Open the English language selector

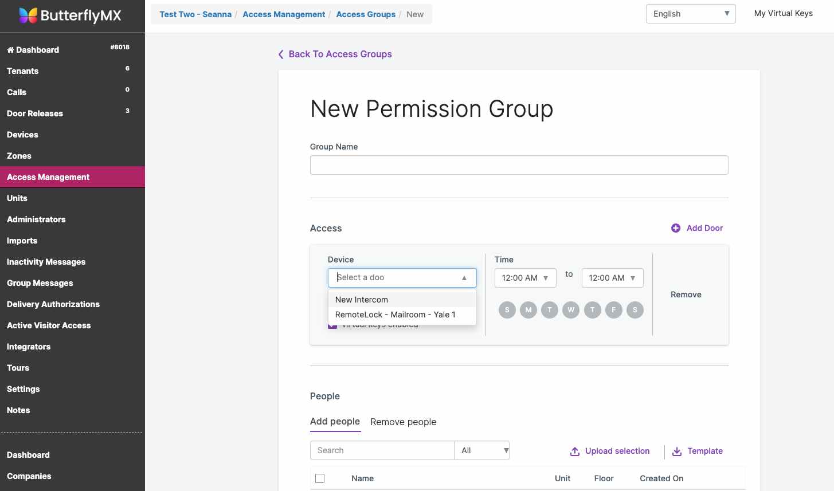pos(690,13)
